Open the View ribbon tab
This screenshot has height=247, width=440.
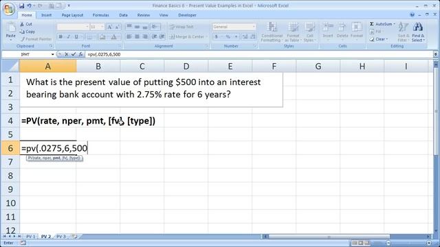coord(164,15)
